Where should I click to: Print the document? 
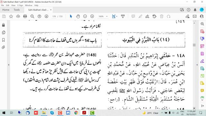pyautogui.click(x=25, y=16)
